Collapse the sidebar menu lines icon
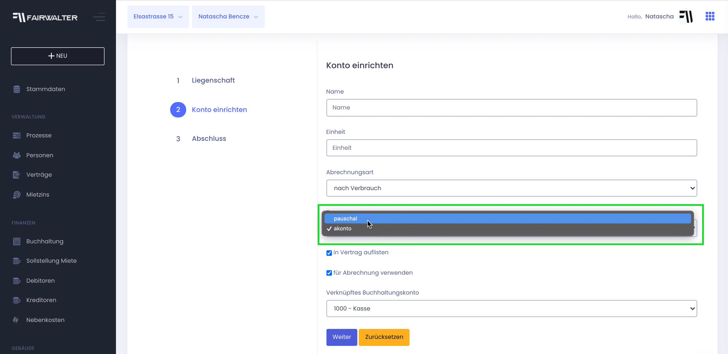Image resolution: width=728 pixels, height=354 pixels. (99, 17)
